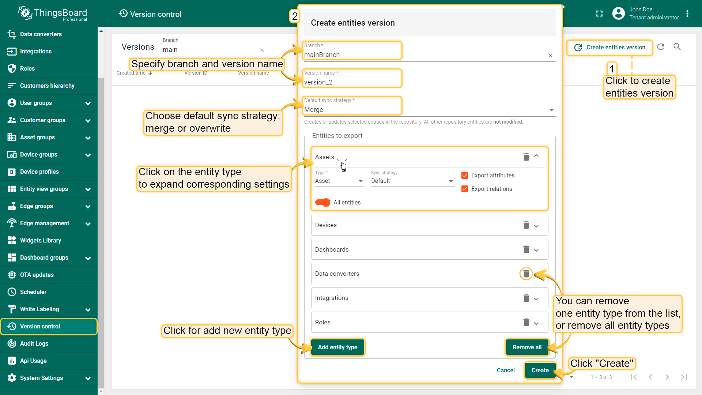Expand Edge management in sidebar
Screen dimensions: 702x395
coord(88,224)
